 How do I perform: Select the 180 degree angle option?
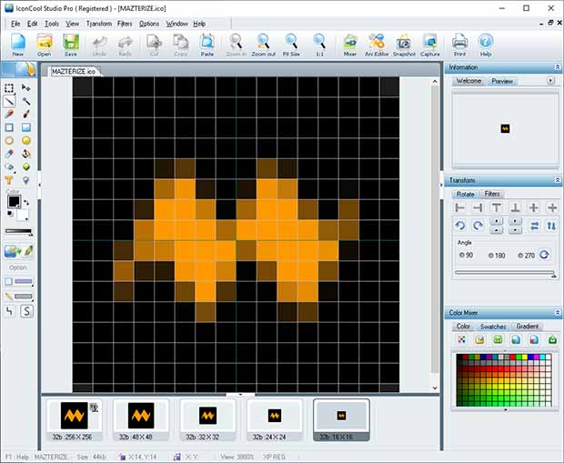tap(497, 256)
